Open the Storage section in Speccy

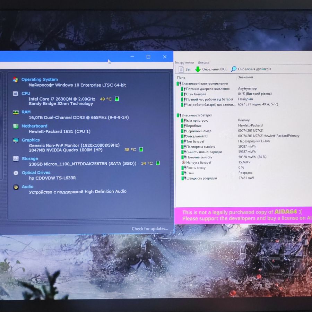[x=30, y=158]
